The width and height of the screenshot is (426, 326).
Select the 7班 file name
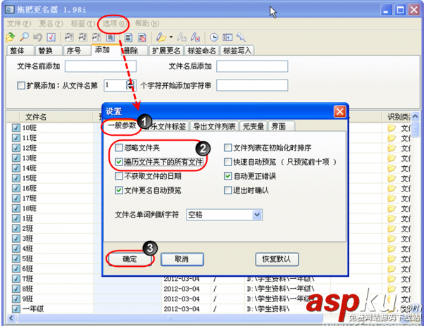[27, 278]
